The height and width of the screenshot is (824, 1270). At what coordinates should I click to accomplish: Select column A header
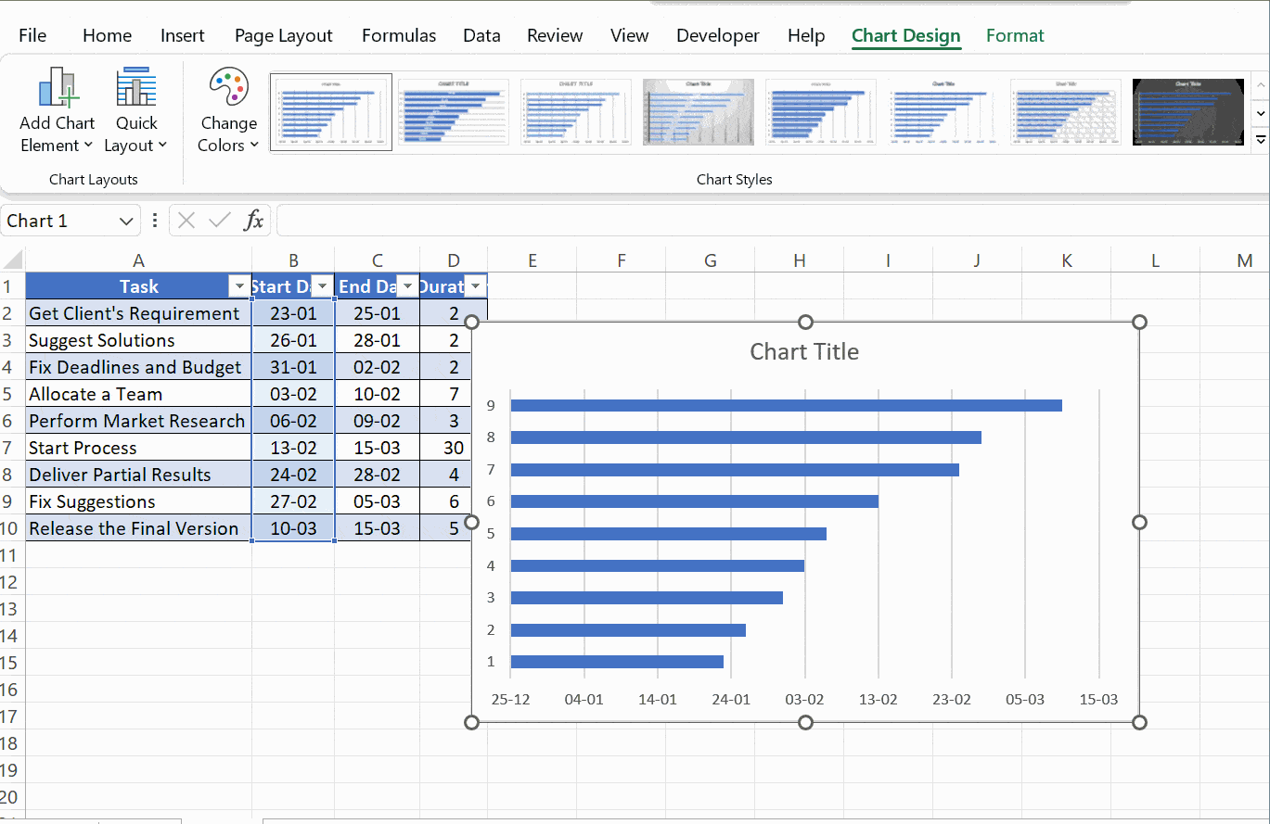pyautogui.click(x=138, y=260)
